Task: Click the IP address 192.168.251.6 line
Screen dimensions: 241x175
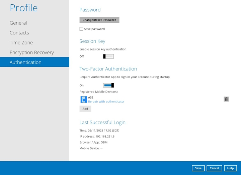Action: pyautogui.click(x=97, y=136)
